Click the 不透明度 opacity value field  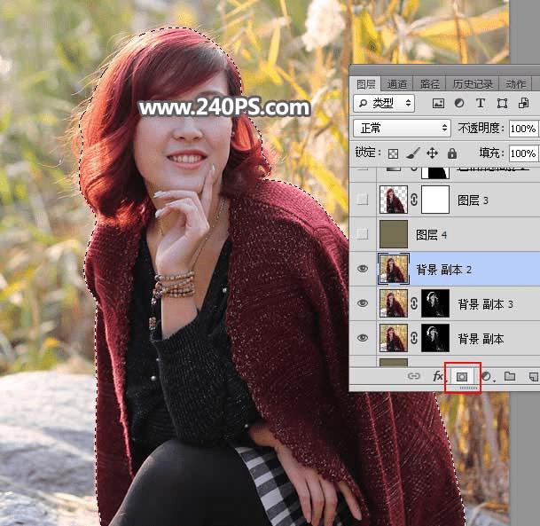[x=523, y=129]
